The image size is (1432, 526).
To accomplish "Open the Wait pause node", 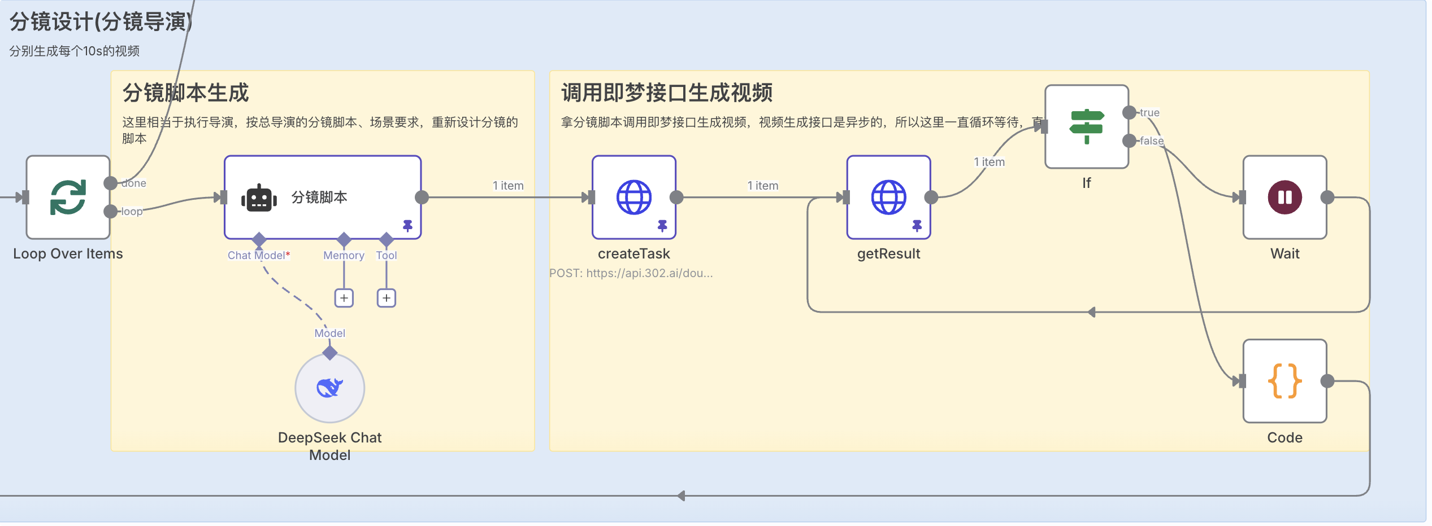I will point(1285,198).
